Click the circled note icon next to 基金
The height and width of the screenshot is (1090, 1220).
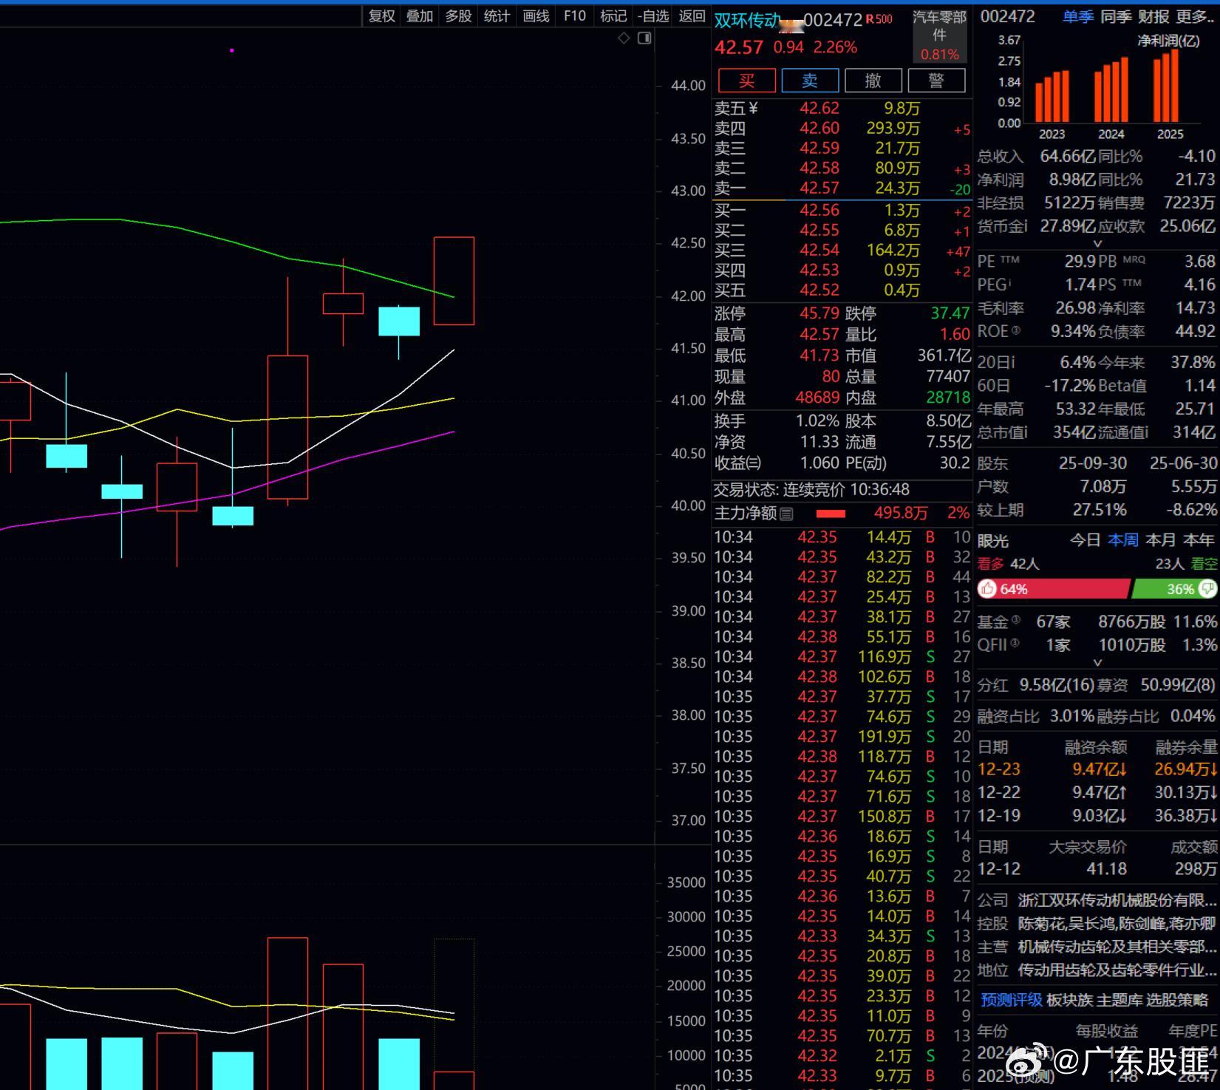click(x=1015, y=620)
